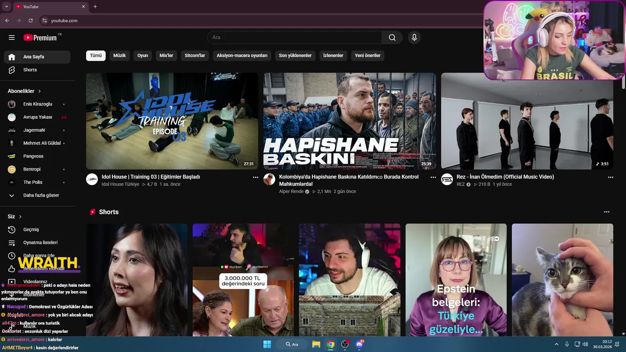Select the Sitcom'lar filter chip
The image size is (626, 352).
pyautogui.click(x=195, y=56)
